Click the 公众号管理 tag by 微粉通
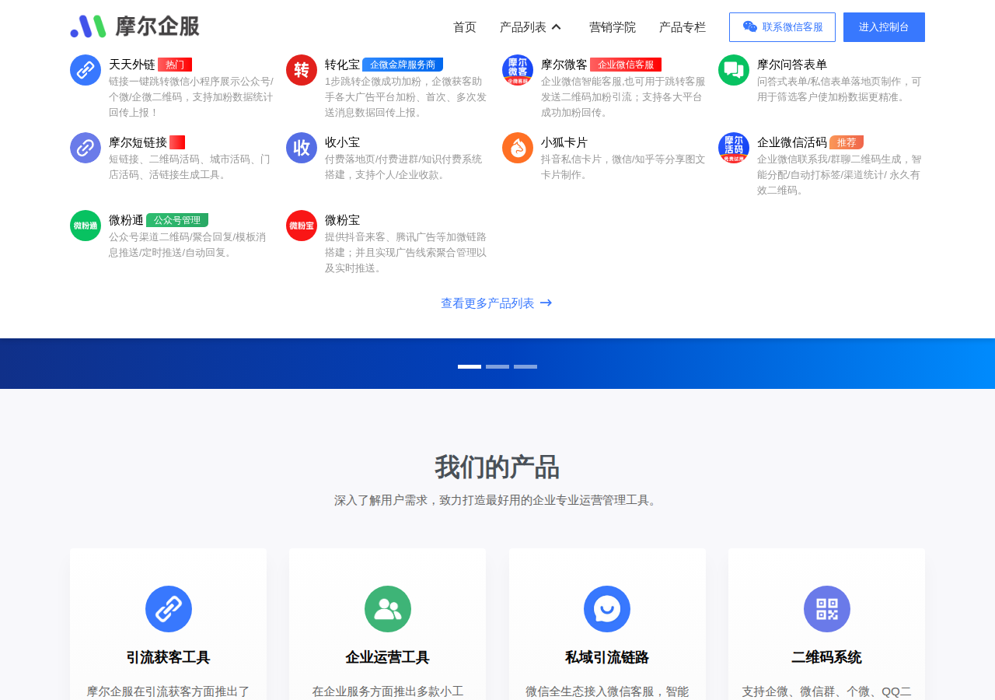 [177, 220]
